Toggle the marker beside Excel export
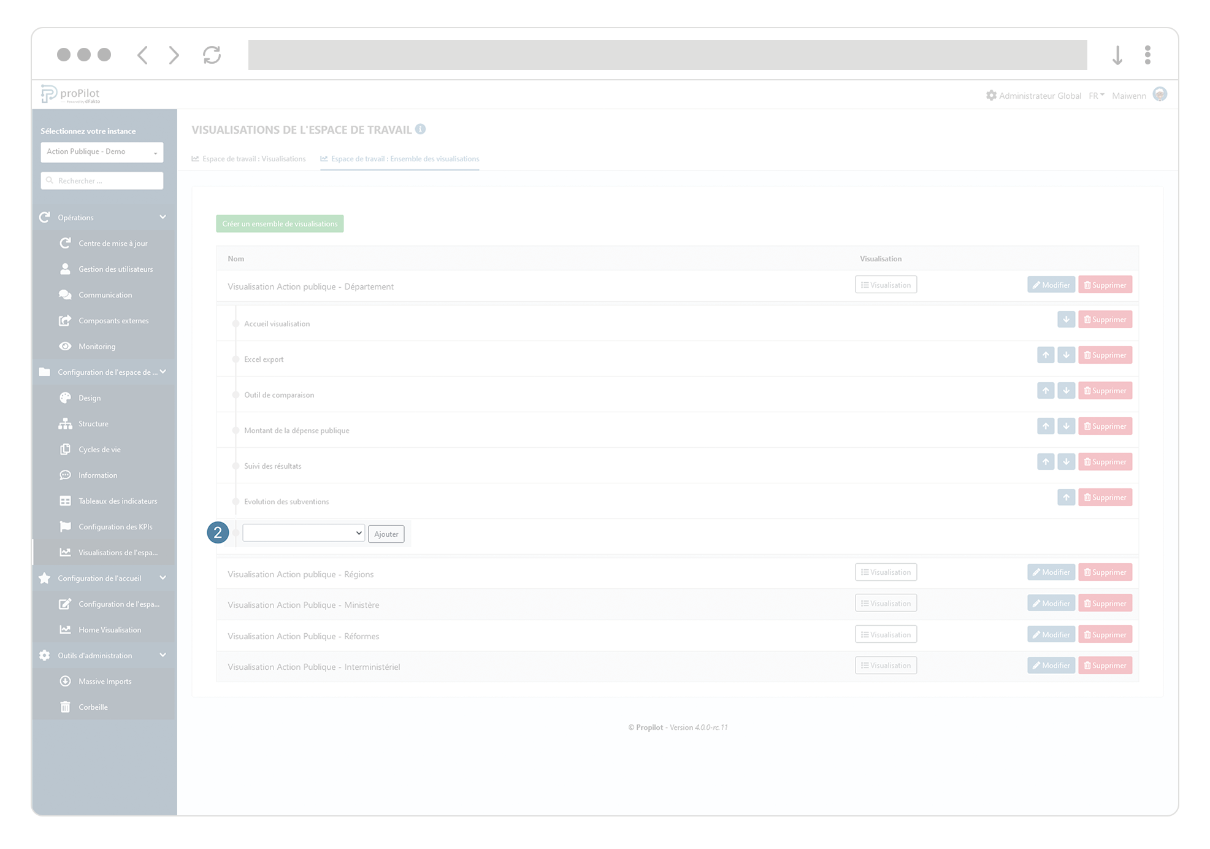This screenshot has width=1210, height=849. click(235, 359)
